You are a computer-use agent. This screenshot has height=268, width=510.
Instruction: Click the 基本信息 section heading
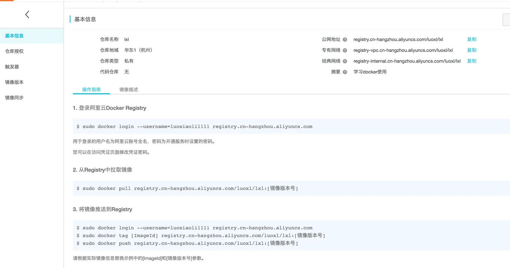(85, 19)
